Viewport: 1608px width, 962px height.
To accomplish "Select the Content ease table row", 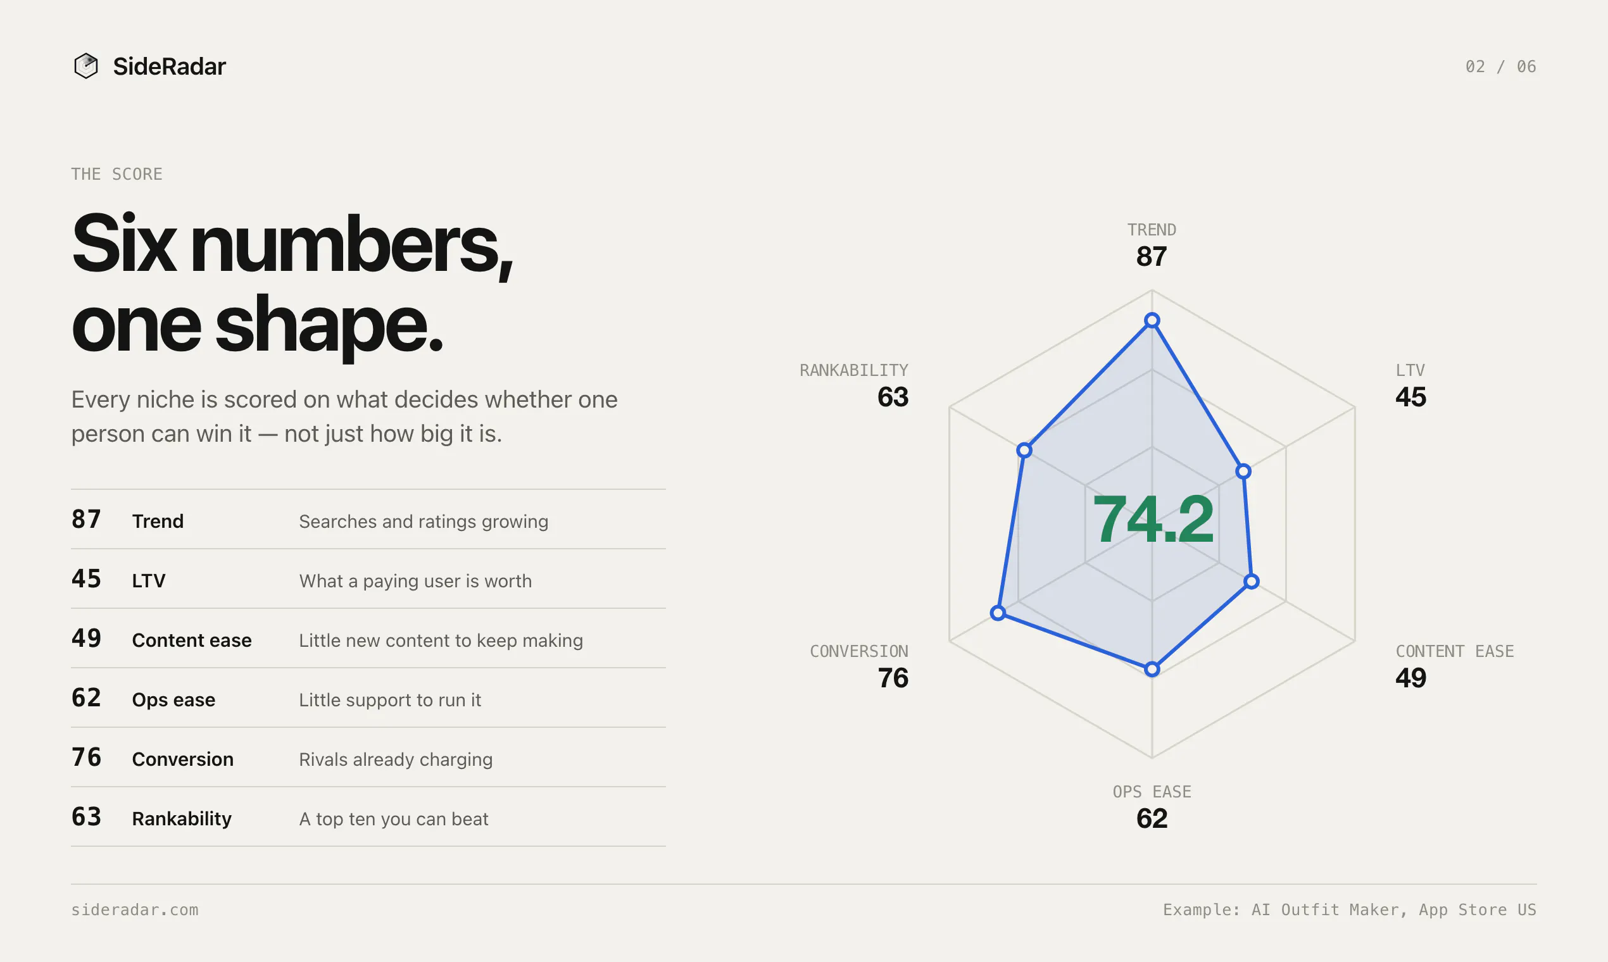I will point(368,639).
